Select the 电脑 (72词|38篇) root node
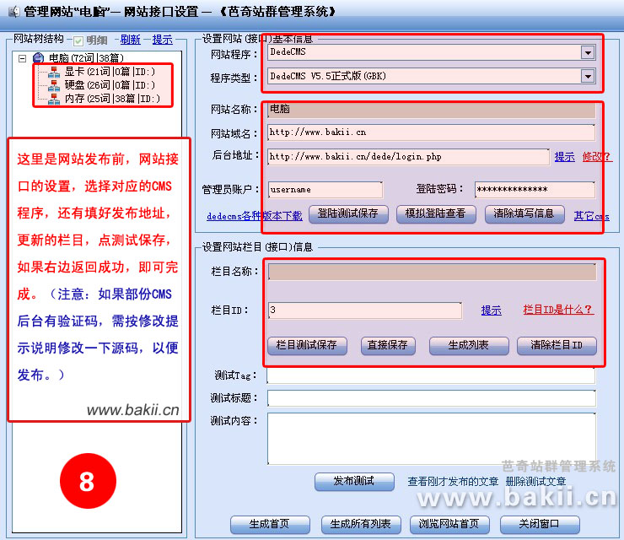Screen dimensions: 624x540 pyautogui.click(x=86, y=58)
